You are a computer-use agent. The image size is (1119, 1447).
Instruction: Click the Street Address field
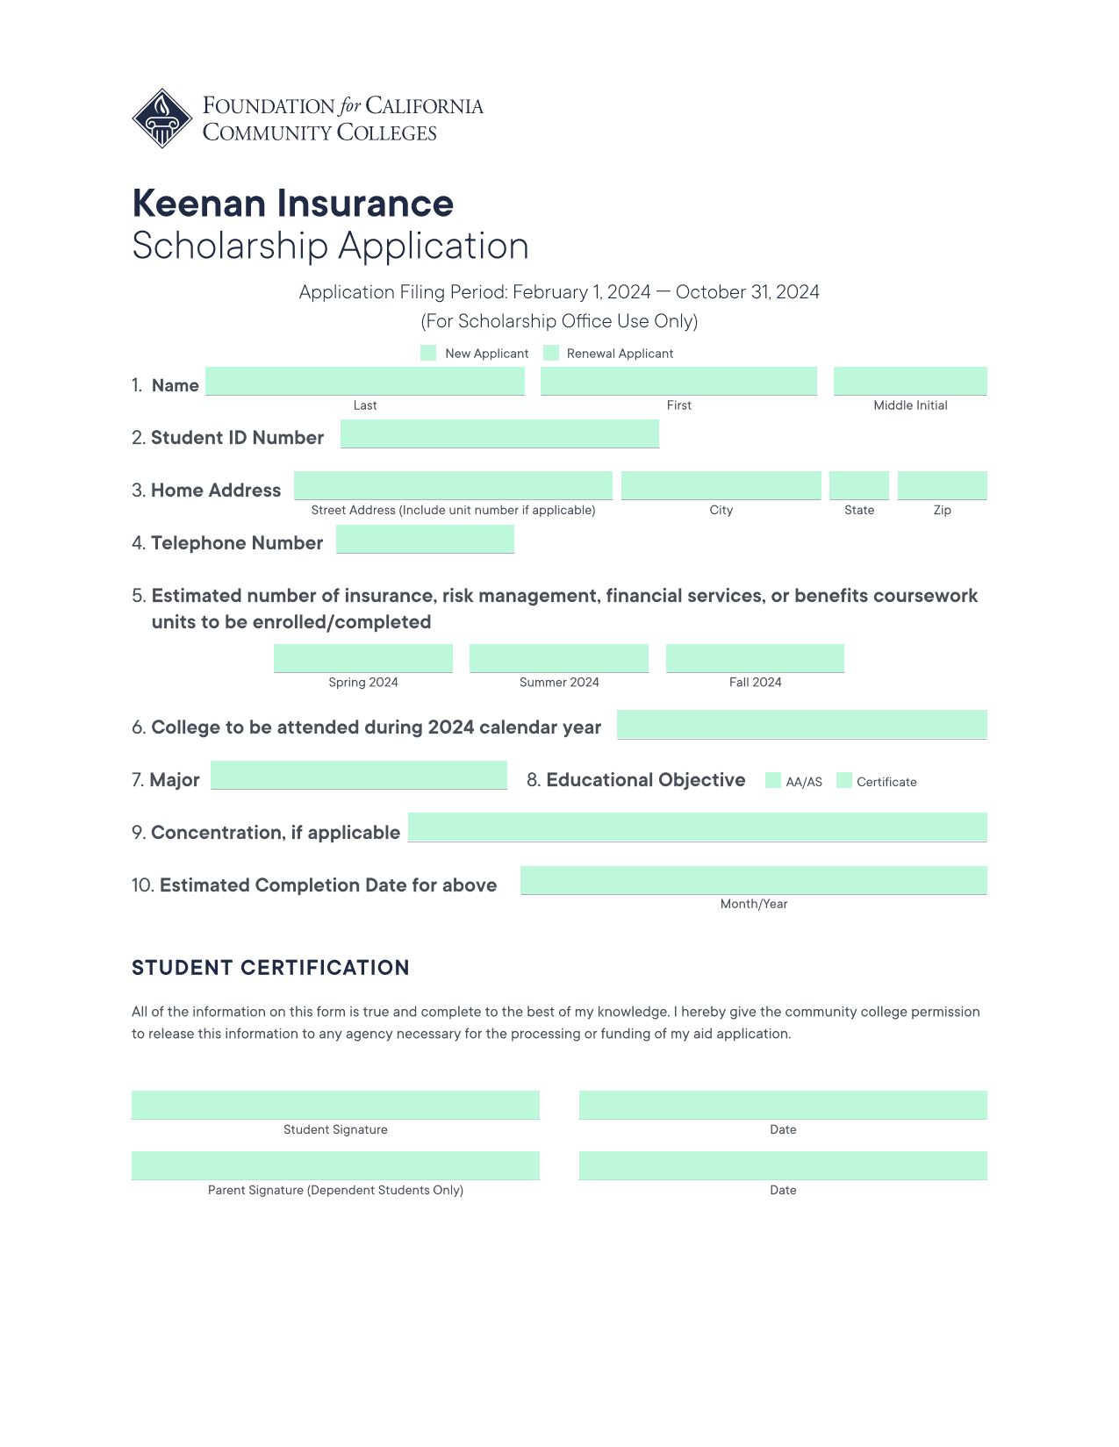453,485
